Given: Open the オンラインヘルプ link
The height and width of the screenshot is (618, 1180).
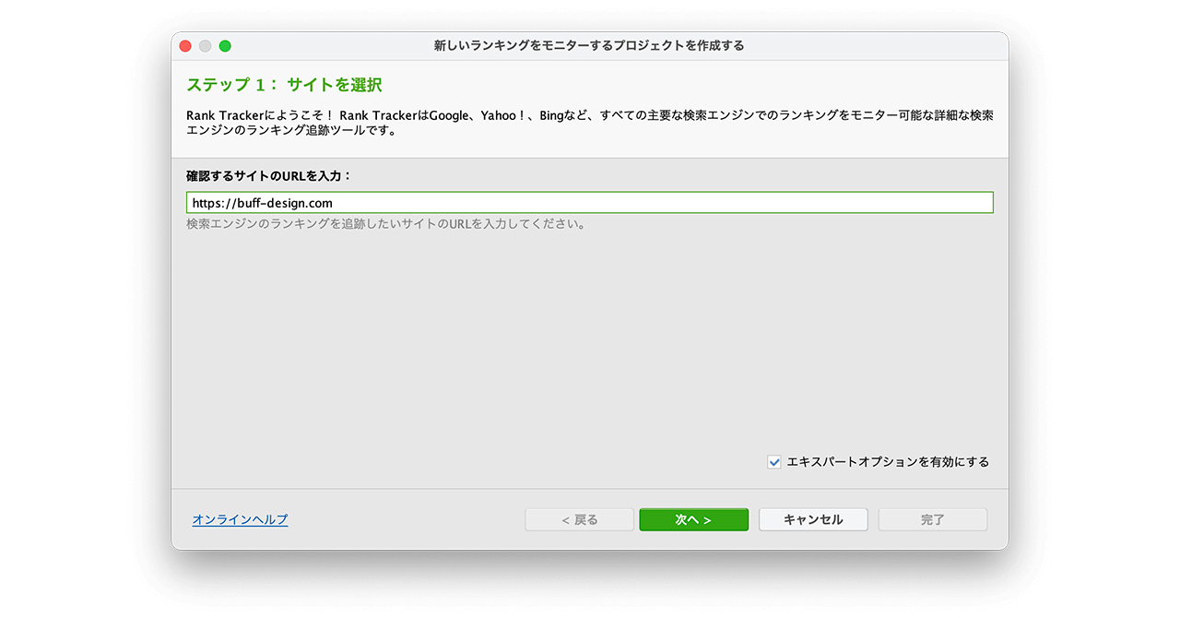Looking at the screenshot, I should [240, 519].
